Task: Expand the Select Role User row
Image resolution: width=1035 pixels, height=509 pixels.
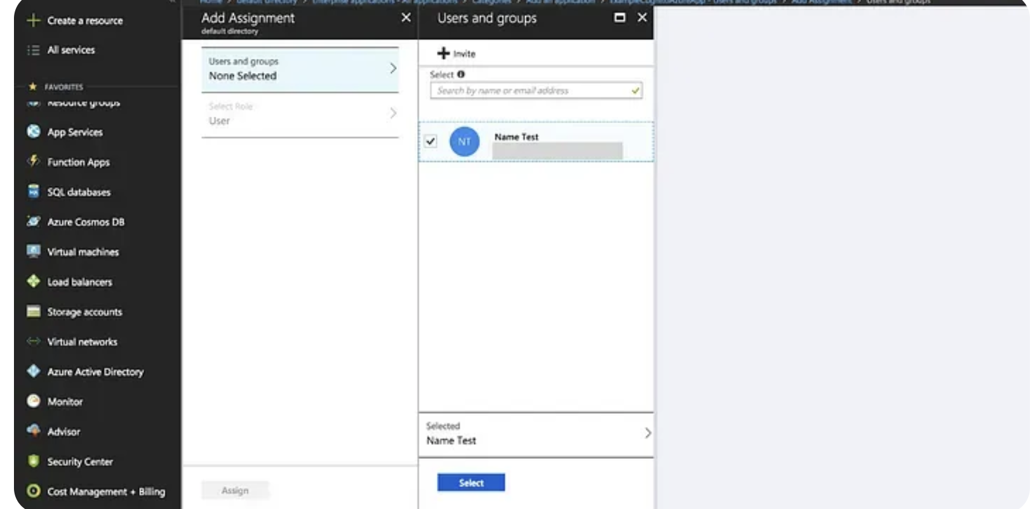Action: [x=300, y=114]
